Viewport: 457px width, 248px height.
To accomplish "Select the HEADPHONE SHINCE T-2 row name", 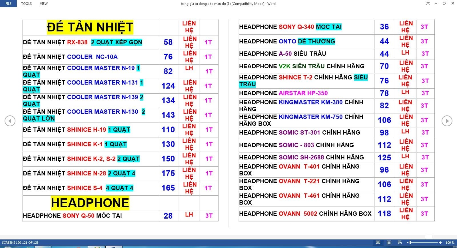I will (303, 81).
